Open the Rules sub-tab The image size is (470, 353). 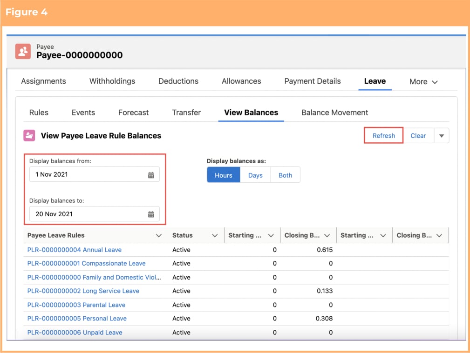(x=39, y=113)
